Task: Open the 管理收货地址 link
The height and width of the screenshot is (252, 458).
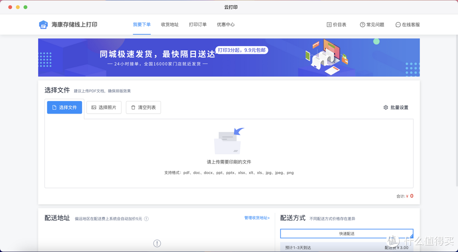Action: tap(257, 217)
